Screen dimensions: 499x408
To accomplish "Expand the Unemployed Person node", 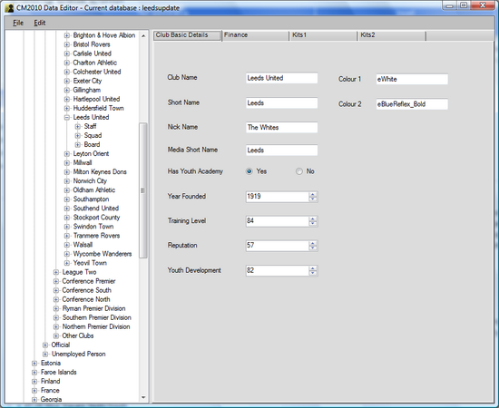I will click(45, 355).
